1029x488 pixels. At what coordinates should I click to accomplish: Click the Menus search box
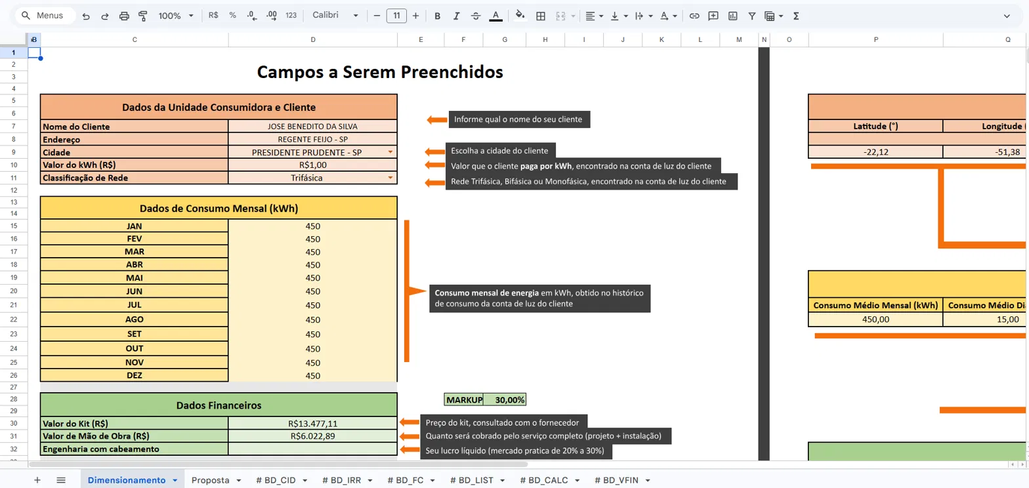[x=45, y=15]
